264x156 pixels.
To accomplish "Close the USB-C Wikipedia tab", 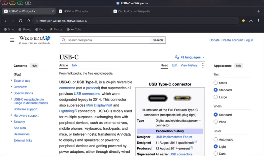I will click(53, 11).
